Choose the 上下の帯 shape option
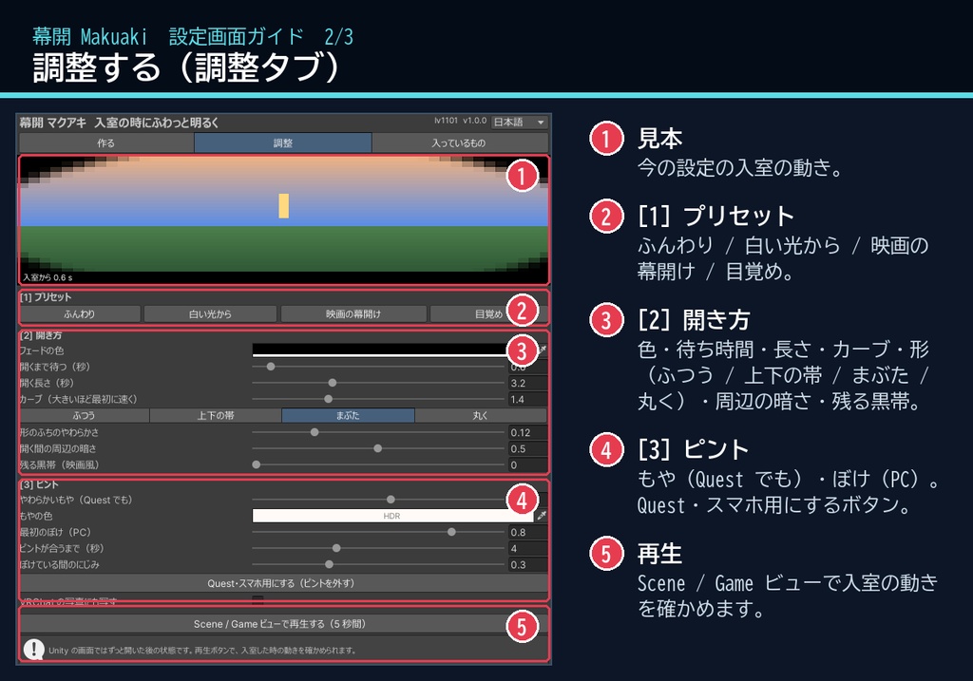This screenshot has height=681, width=973. [216, 415]
